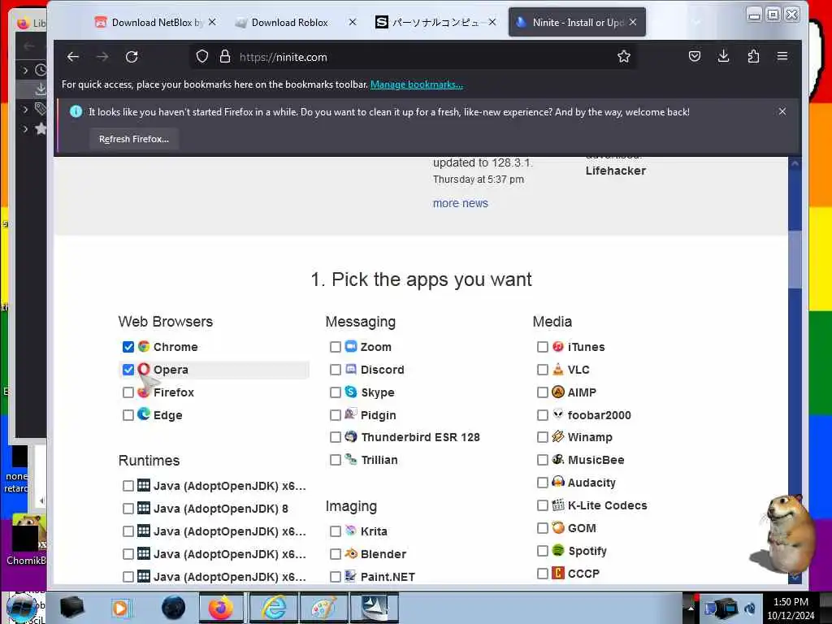
Task: Open the list all tabs dropdown
Action: point(696,22)
